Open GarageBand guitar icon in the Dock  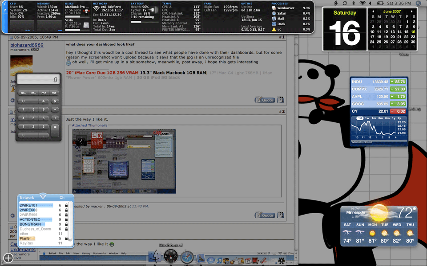click(x=233, y=261)
